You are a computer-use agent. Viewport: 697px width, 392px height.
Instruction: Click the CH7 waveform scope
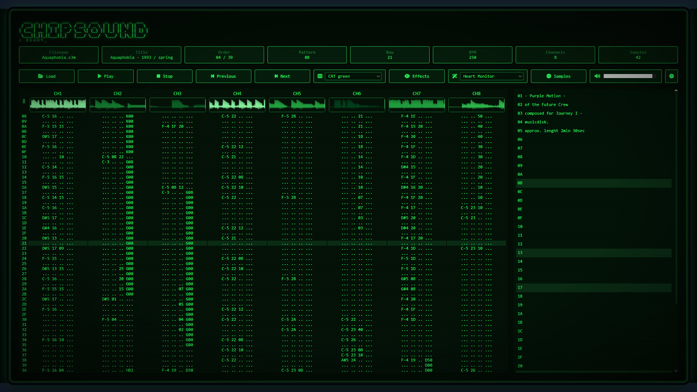point(417,105)
